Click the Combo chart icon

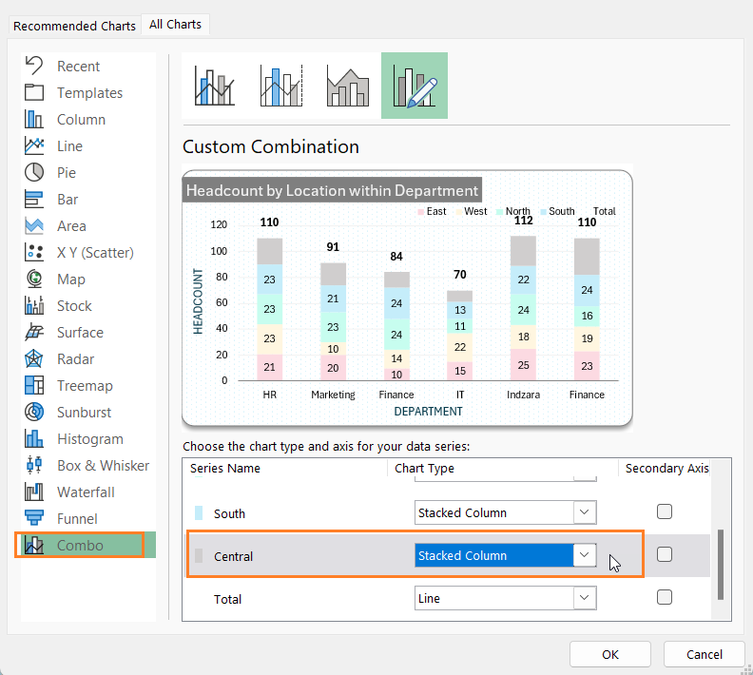tap(34, 545)
